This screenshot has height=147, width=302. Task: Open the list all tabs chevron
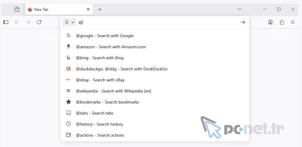pos(239,9)
